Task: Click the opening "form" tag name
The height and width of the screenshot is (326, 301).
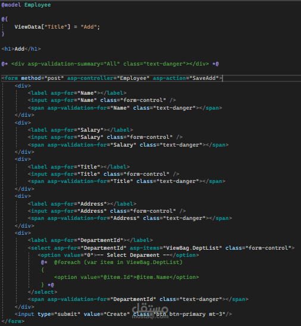Action: click(x=11, y=78)
